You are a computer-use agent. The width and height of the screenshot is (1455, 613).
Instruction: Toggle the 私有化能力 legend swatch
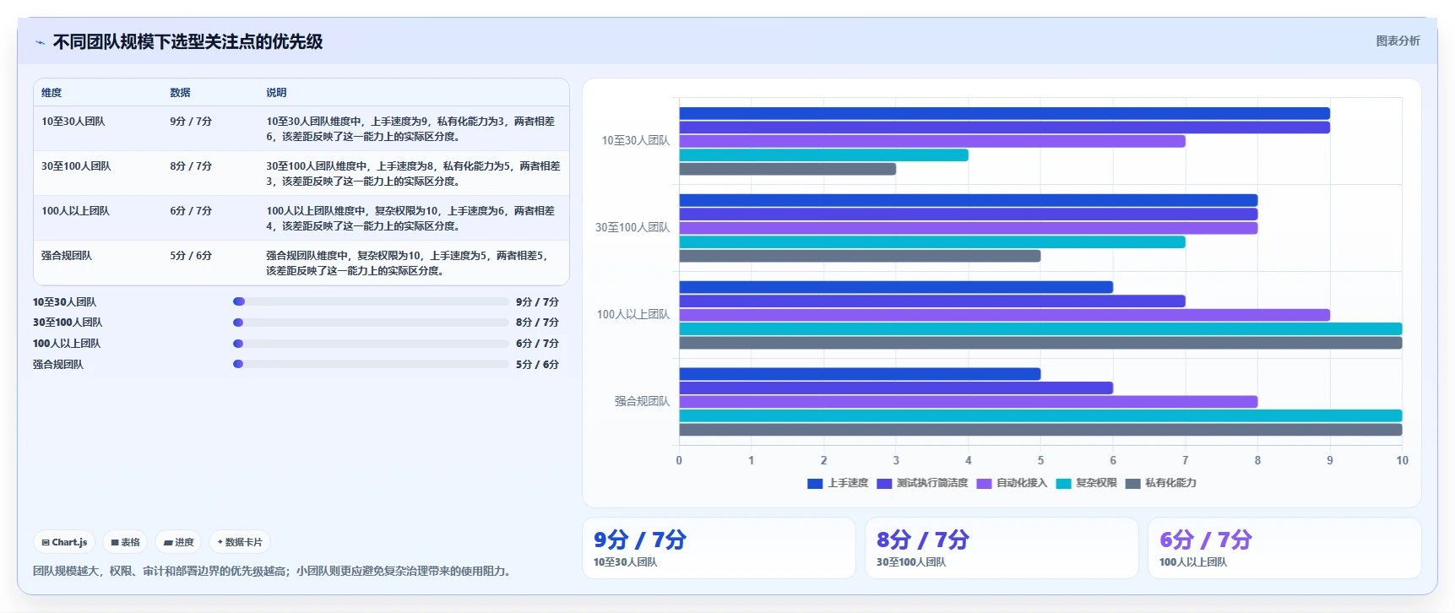point(1132,483)
